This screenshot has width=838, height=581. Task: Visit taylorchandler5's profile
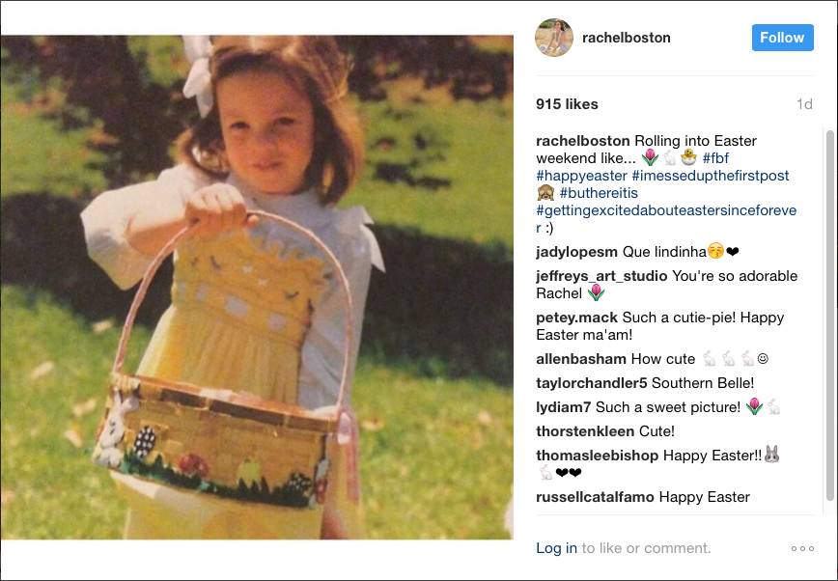coord(592,383)
